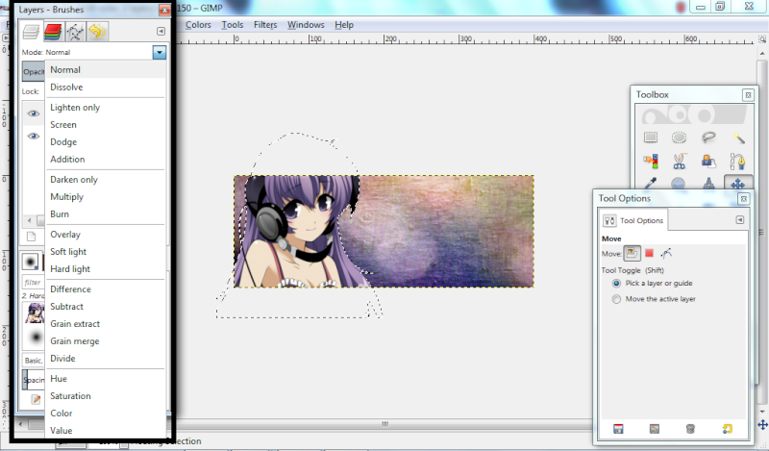Choose Hue blend mode
The height and width of the screenshot is (451, 769).
pyautogui.click(x=106, y=378)
